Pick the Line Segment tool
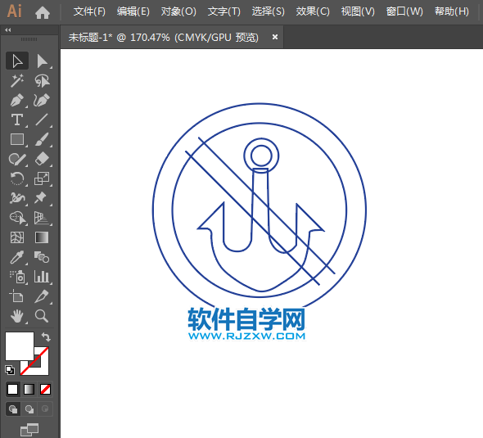Viewport: 483px width, 438px height. pyautogui.click(x=42, y=120)
